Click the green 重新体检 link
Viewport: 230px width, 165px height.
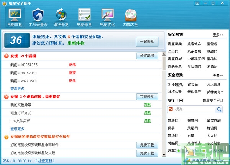click(x=76, y=43)
